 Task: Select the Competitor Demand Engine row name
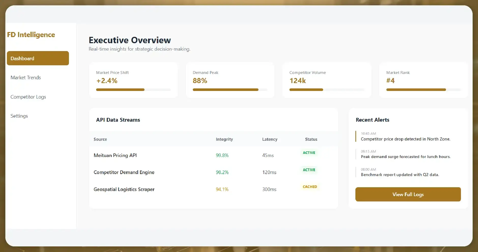124,172
